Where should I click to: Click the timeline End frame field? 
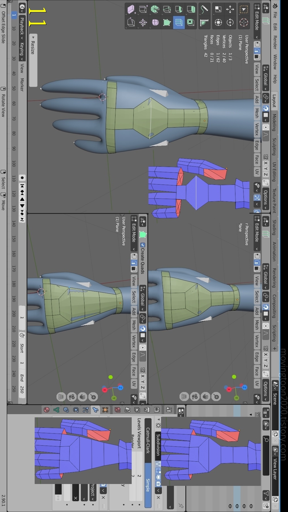click(x=22, y=383)
